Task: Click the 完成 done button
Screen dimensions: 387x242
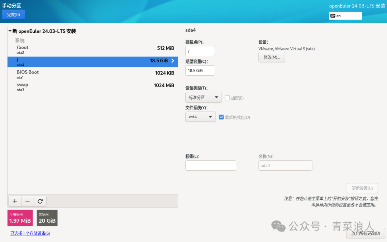Action: click(13, 14)
